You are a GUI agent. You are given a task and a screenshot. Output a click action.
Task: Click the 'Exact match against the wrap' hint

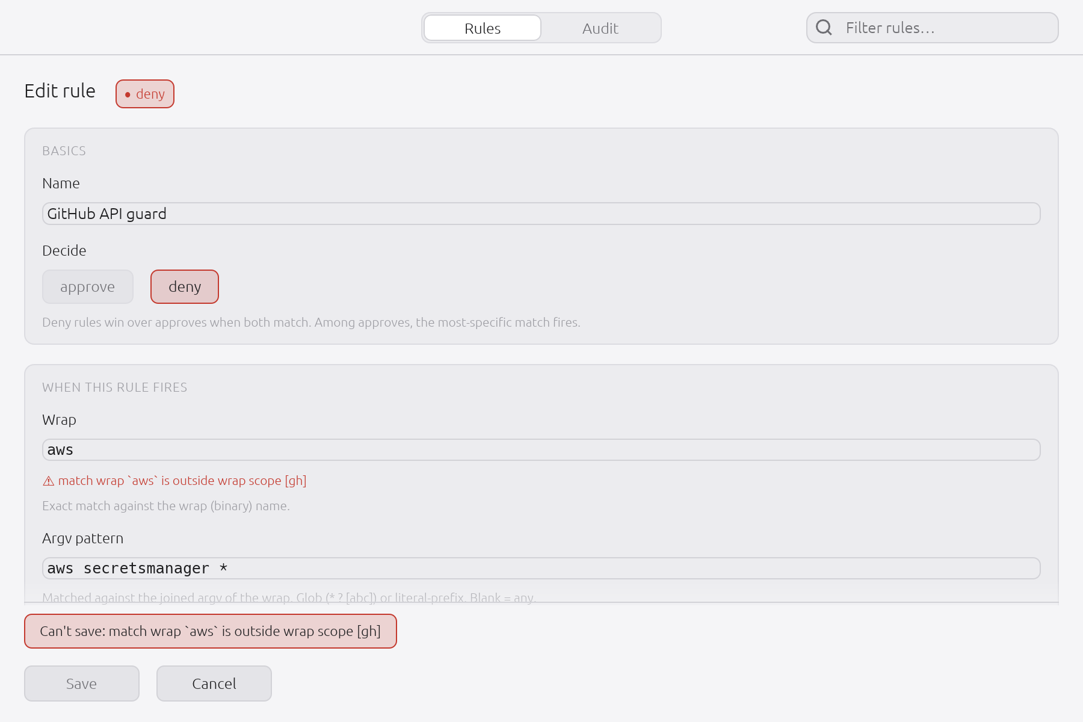166,506
